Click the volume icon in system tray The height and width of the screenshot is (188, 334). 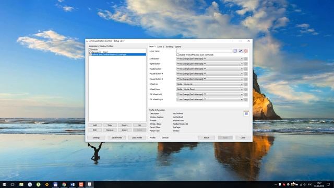(305, 184)
